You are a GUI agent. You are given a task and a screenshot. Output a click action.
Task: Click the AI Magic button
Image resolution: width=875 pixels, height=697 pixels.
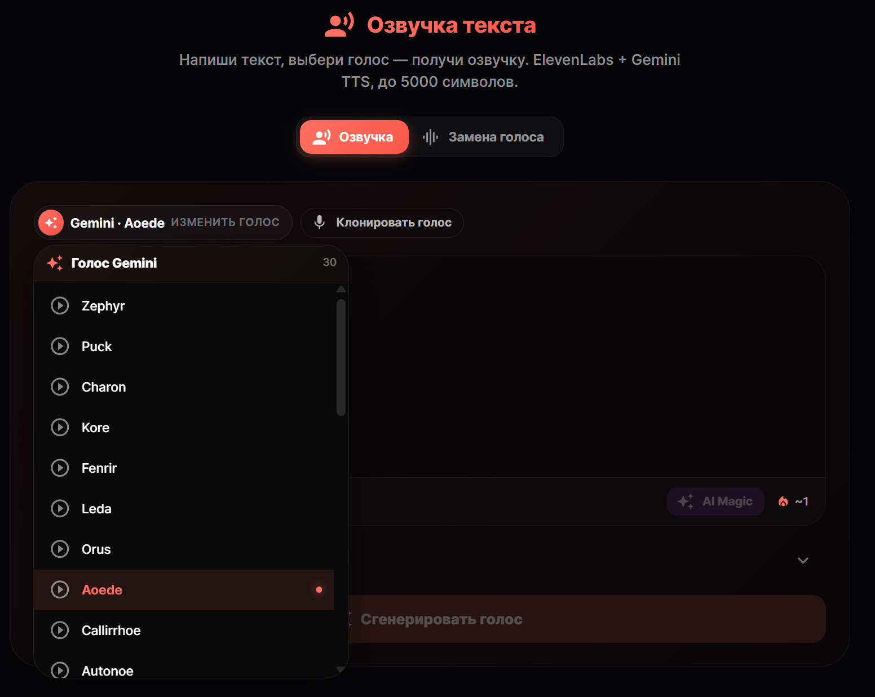715,501
